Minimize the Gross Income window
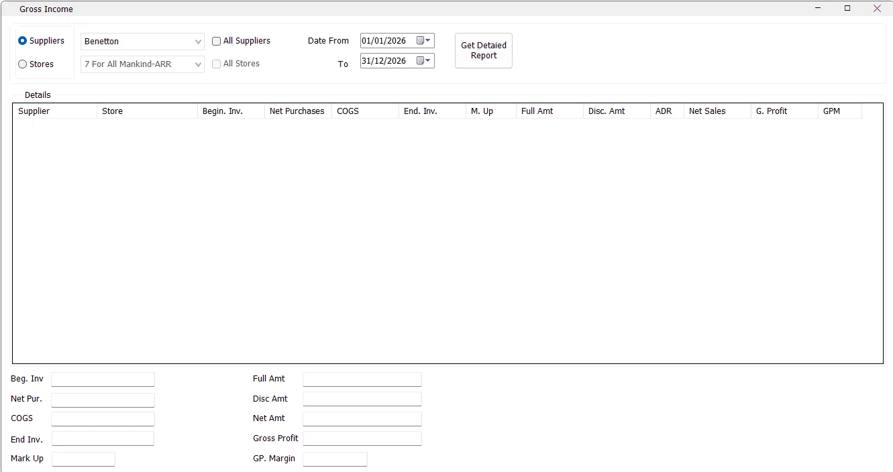This screenshot has height=472, width=893. [819, 8]
